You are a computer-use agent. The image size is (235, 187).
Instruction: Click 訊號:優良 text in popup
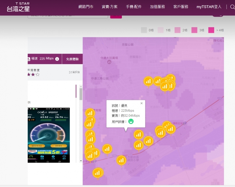[119, 106]
